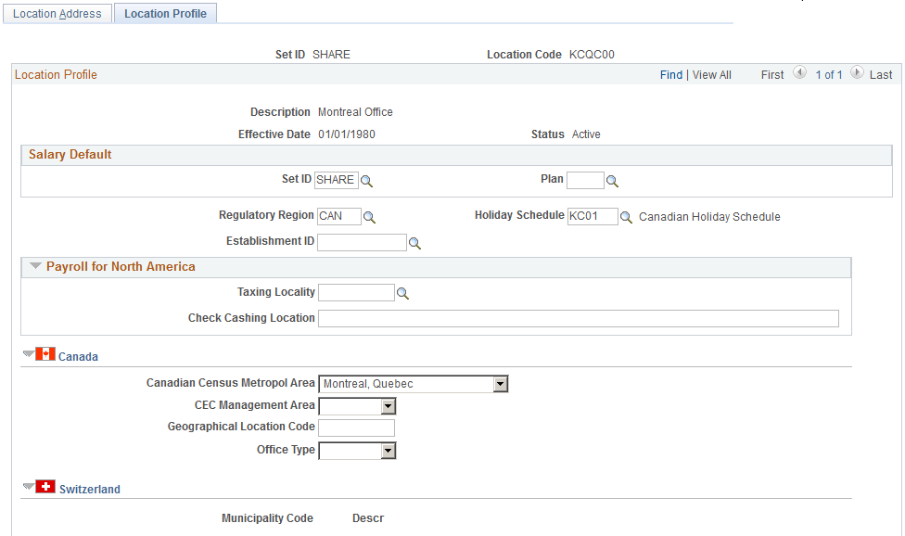
Task: Click Effective Date value '01/01/1980'
Action: pos(346,134)
